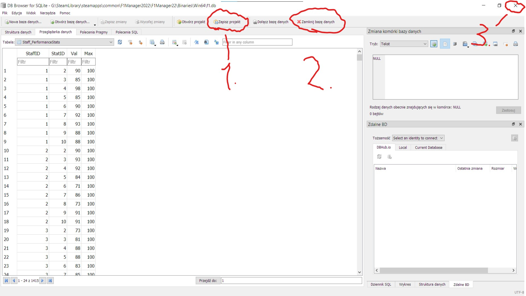Viewport: 526px width, 296px height.
Task: Open find and replace icon in toolbar
Action: point(216,42)
